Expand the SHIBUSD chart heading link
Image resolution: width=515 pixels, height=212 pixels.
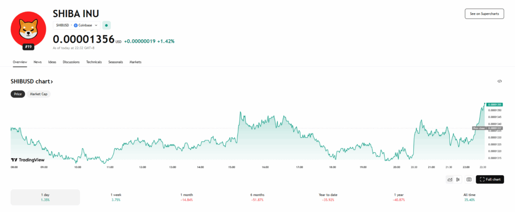(x=32, y=81)
